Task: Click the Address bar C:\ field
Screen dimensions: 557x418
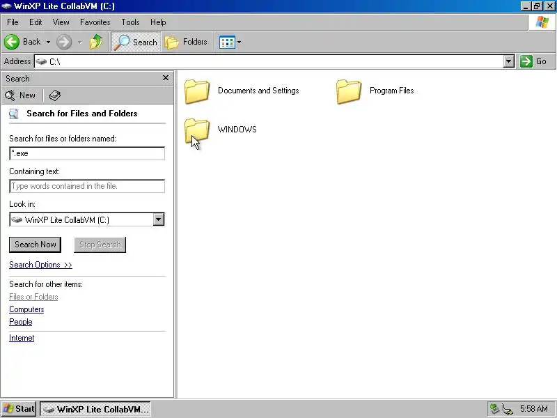Action: tap(269, 61)
